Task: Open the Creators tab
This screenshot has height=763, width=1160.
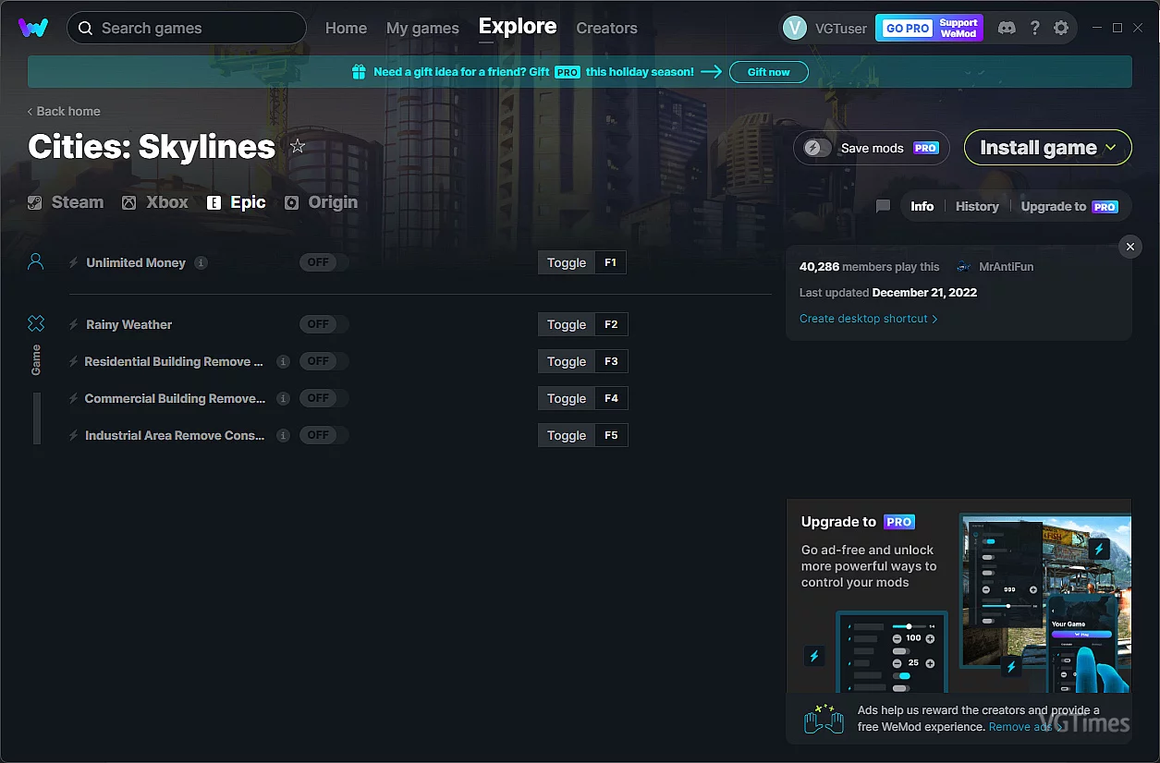Action: click(x=606, y=29)
